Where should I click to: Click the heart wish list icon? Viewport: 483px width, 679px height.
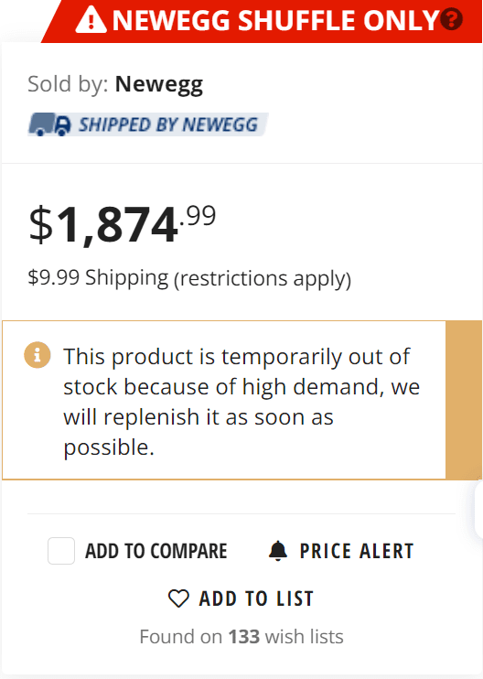(x=178, y=598)
